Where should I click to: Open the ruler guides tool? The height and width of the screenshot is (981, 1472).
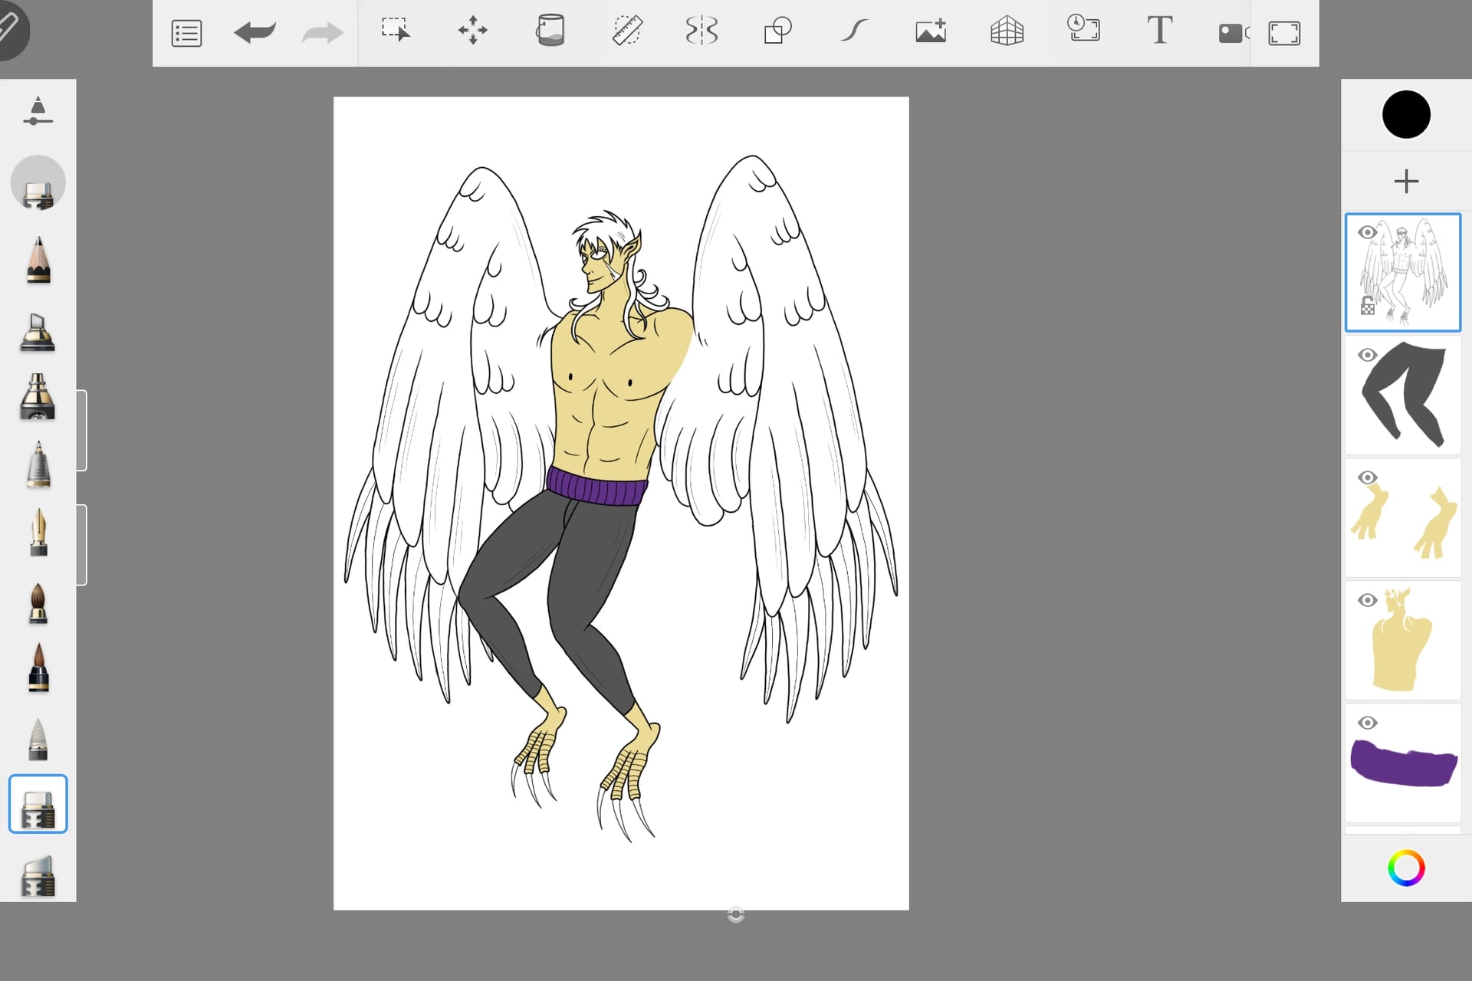(x=626, y=31)
